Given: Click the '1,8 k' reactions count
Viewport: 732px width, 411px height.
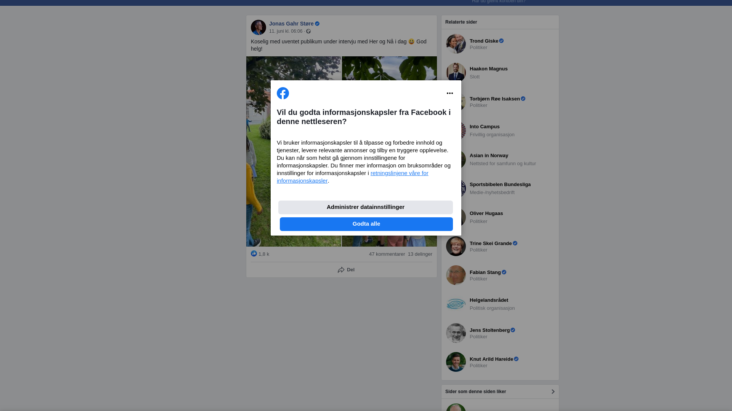Looking at the screenshot, I should click(264, 254).
